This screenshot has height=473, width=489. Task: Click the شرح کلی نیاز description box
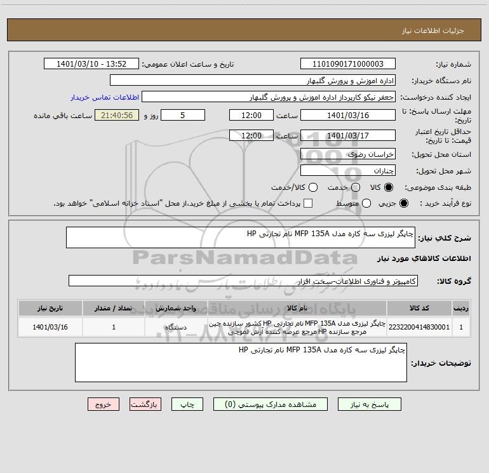tap(241, 237)
